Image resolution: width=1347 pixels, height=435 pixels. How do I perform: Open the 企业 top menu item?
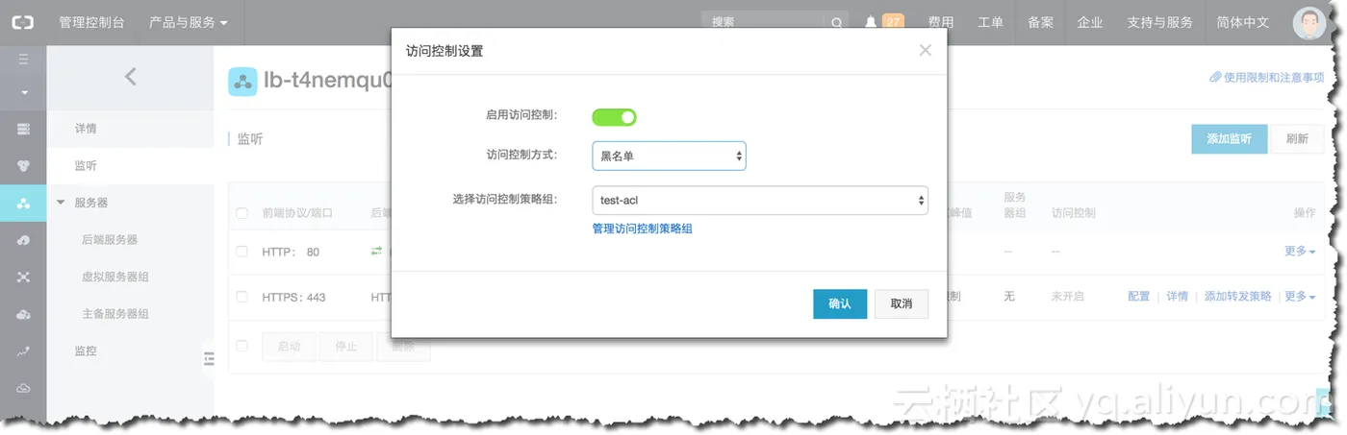(x=1090, y=22)
